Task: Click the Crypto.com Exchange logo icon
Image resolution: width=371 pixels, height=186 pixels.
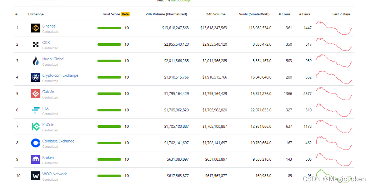Action: 36,77
